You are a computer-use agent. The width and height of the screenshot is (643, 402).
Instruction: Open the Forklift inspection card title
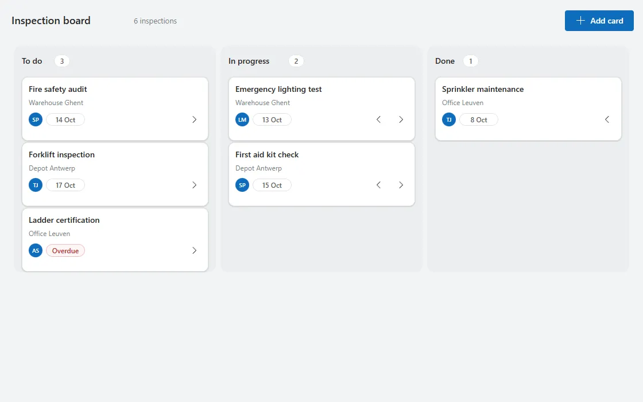click(61, 154)
